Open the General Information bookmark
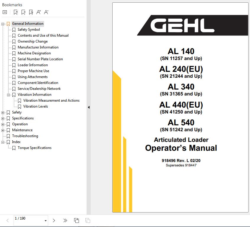Viewport: 250px width, 227px height. tap(28, 24)
